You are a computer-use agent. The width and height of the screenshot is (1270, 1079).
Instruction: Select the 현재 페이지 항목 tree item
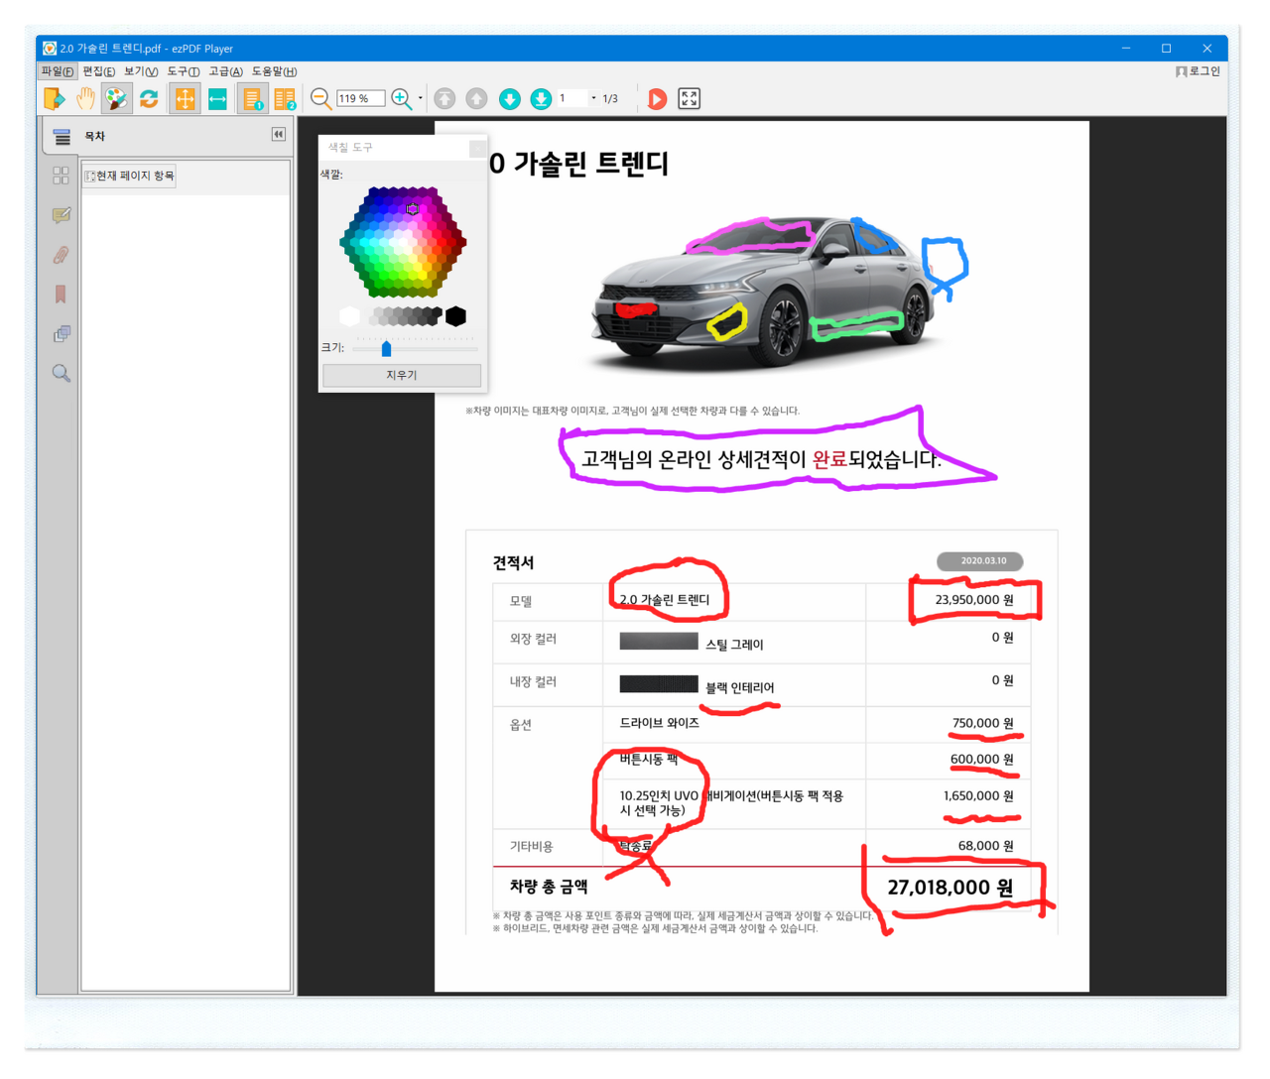click(129, 176)
